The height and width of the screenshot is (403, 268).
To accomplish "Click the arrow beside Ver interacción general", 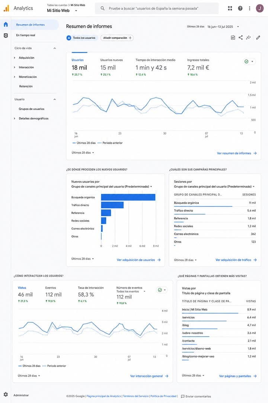I will (x=167, y=376).
